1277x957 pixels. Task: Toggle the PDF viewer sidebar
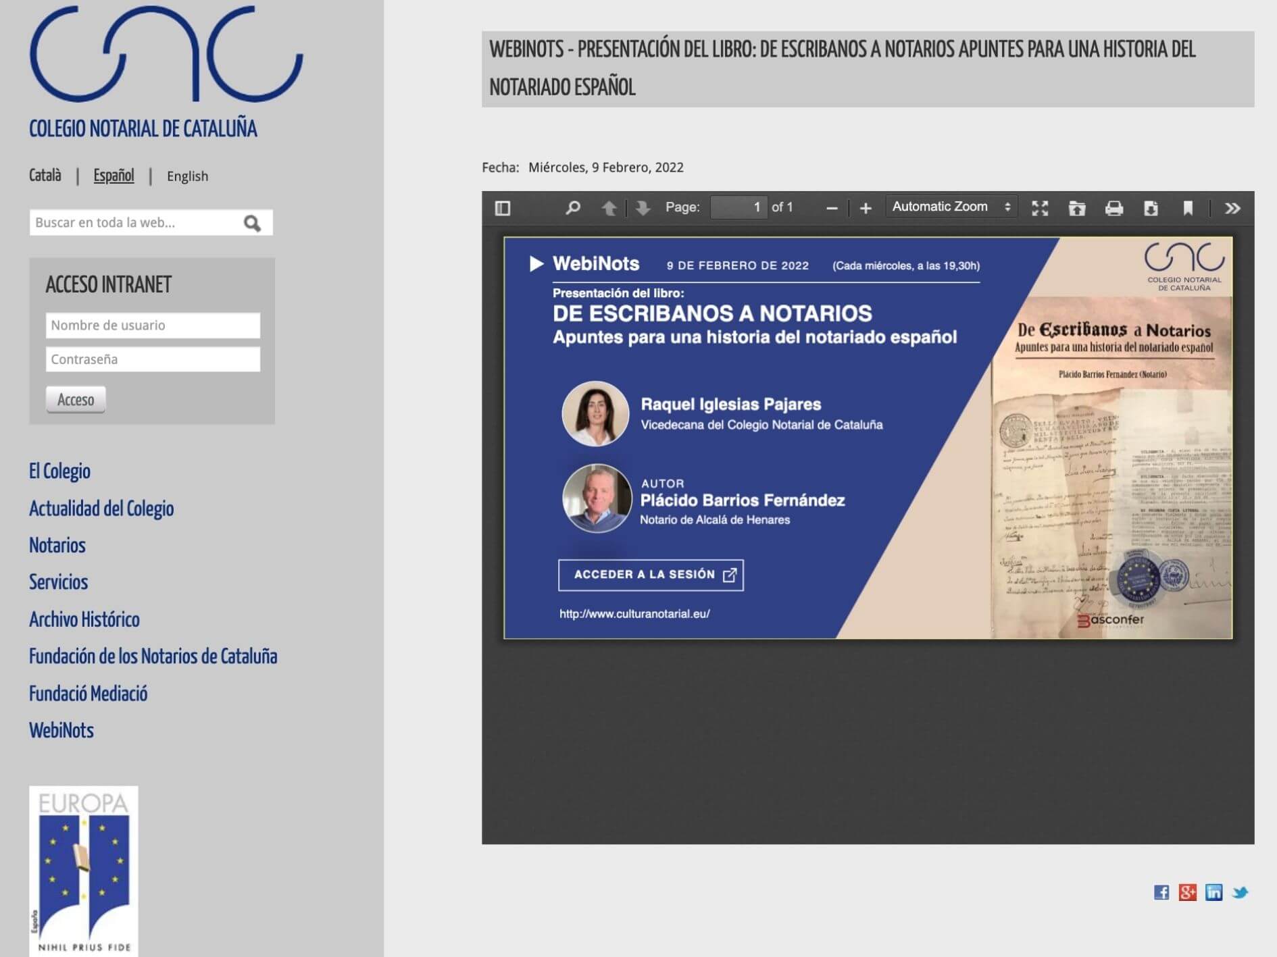(503, 208)
